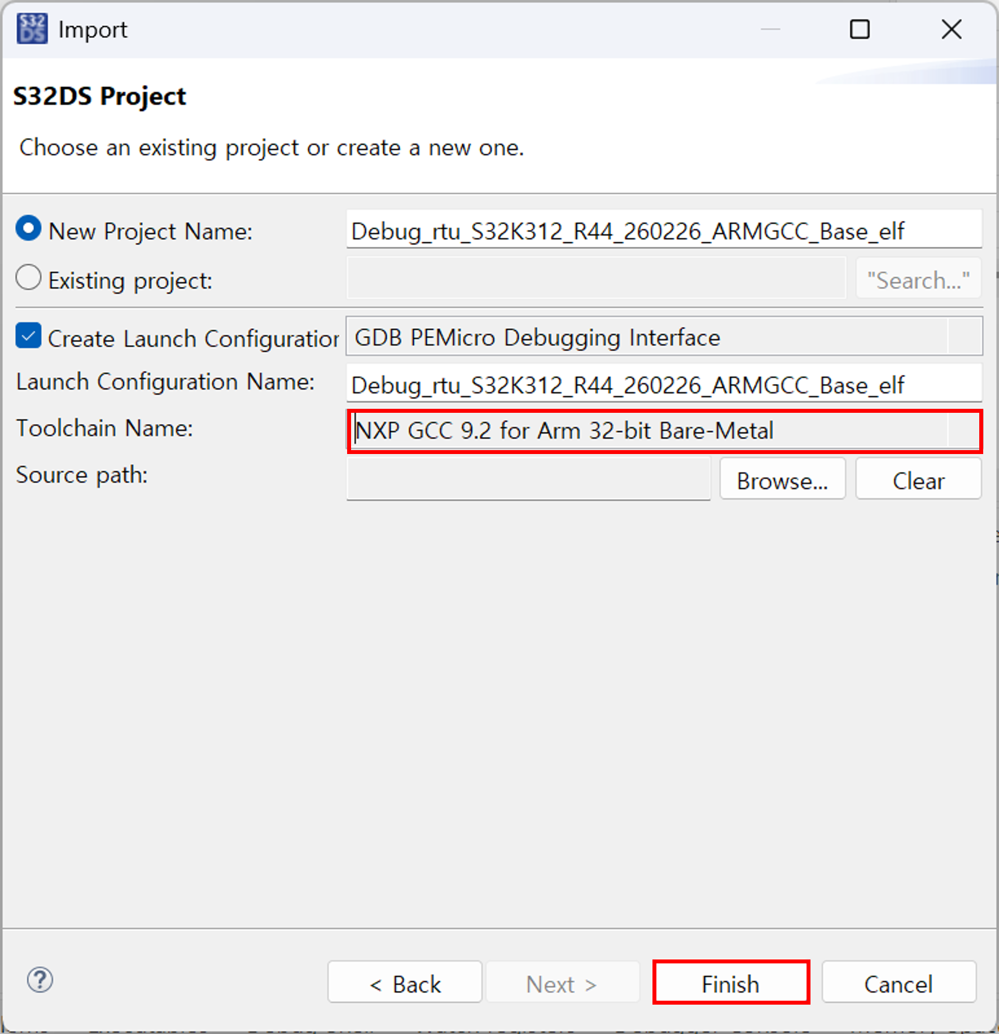This screenshot has width=999, height=1034.
Task: Minimize the Import dialog window
Action: [x=770, y=29]
